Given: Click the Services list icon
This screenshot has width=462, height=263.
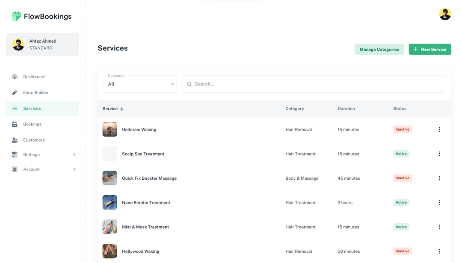Looking at the screenshot, I should [14, 108].
